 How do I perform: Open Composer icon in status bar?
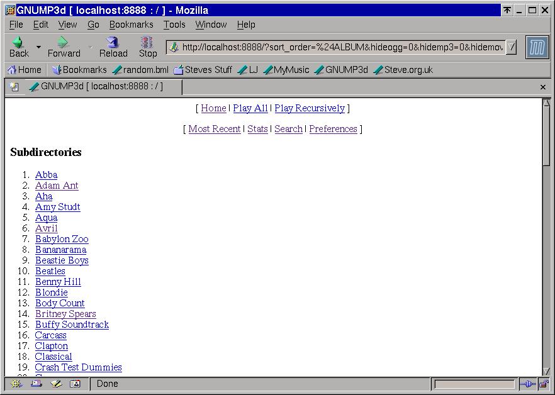coord(56,384)
